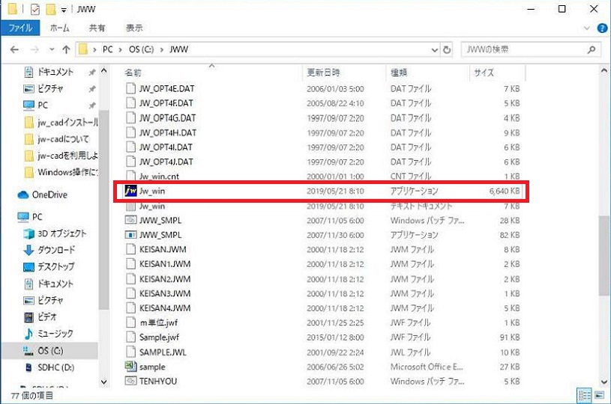The width and height of the screenshot is (611, 404).
Task: Open the recent locations dropdown arrow
Action: coord(51,49)
